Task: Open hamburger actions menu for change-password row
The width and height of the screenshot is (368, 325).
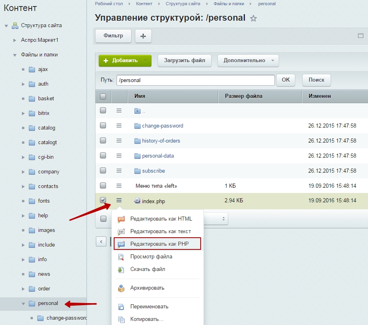Action: click(x=119, y=126)
